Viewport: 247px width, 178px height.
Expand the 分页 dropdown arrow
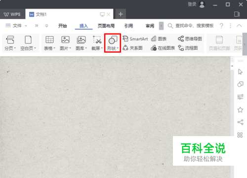click(x=15, y=48)
